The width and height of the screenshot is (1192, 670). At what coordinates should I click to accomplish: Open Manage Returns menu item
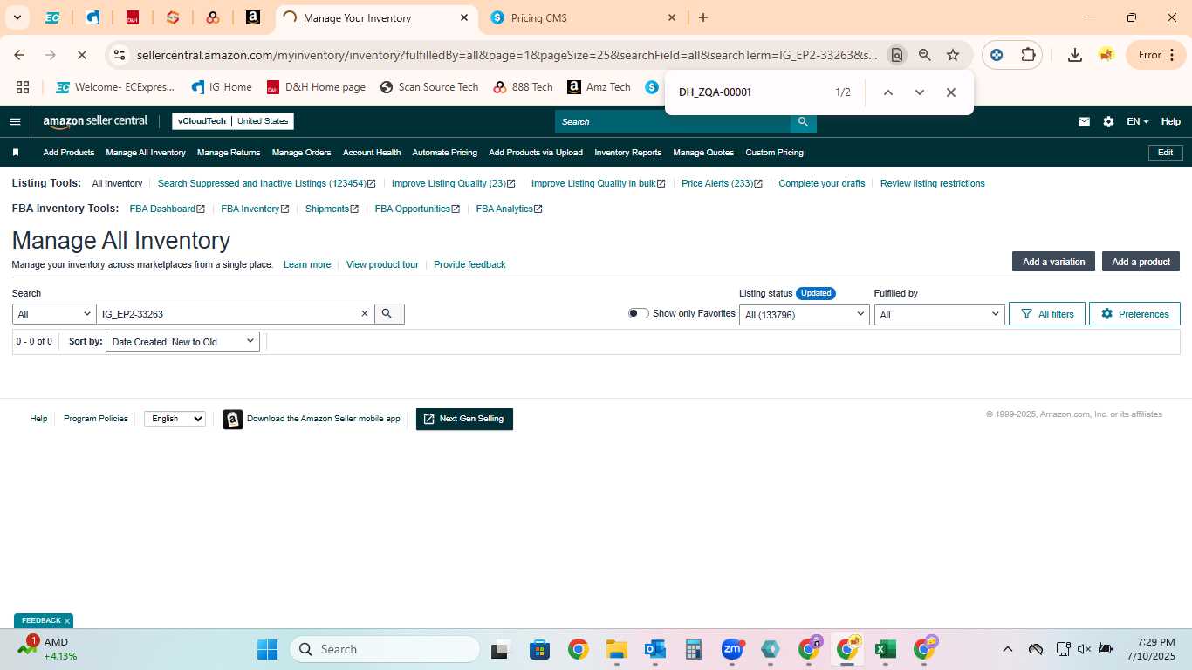[229, 153]
